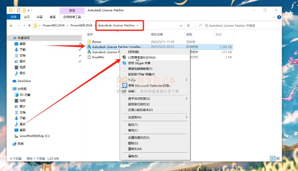The image size is (298, 171).
Task: Choose 使用 Skype 共享
Action: tap(155, 63)
